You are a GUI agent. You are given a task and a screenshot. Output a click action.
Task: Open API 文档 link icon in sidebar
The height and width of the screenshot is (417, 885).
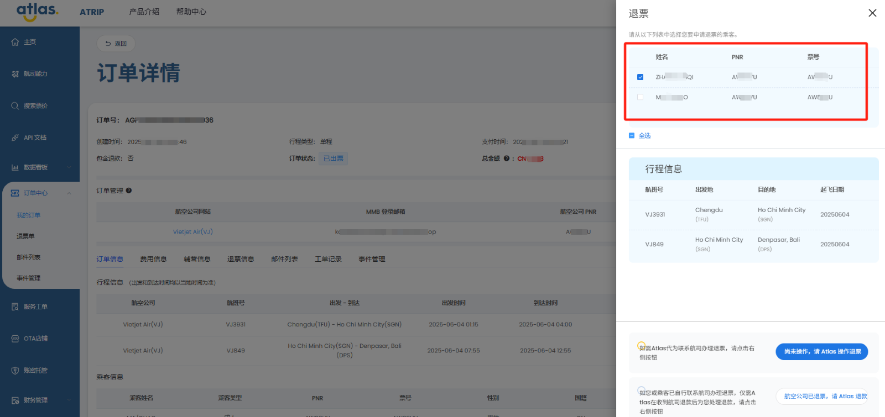point(15,138)
